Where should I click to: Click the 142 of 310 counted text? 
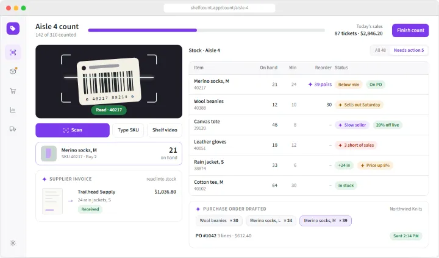pyautogui.click(x=55, y=35)
